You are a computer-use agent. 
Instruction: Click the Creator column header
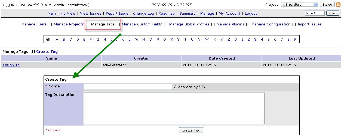(x=142, y=58)
